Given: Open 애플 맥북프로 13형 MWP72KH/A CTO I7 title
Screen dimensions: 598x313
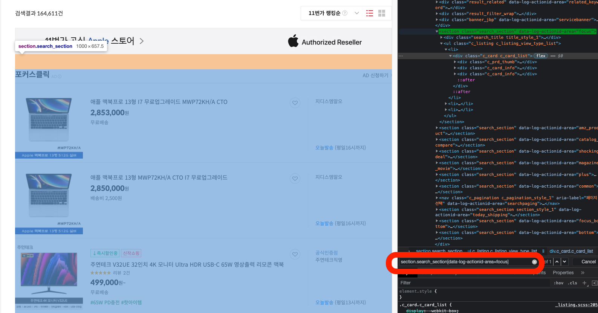Looking at the screenshot, I should 159,178.
